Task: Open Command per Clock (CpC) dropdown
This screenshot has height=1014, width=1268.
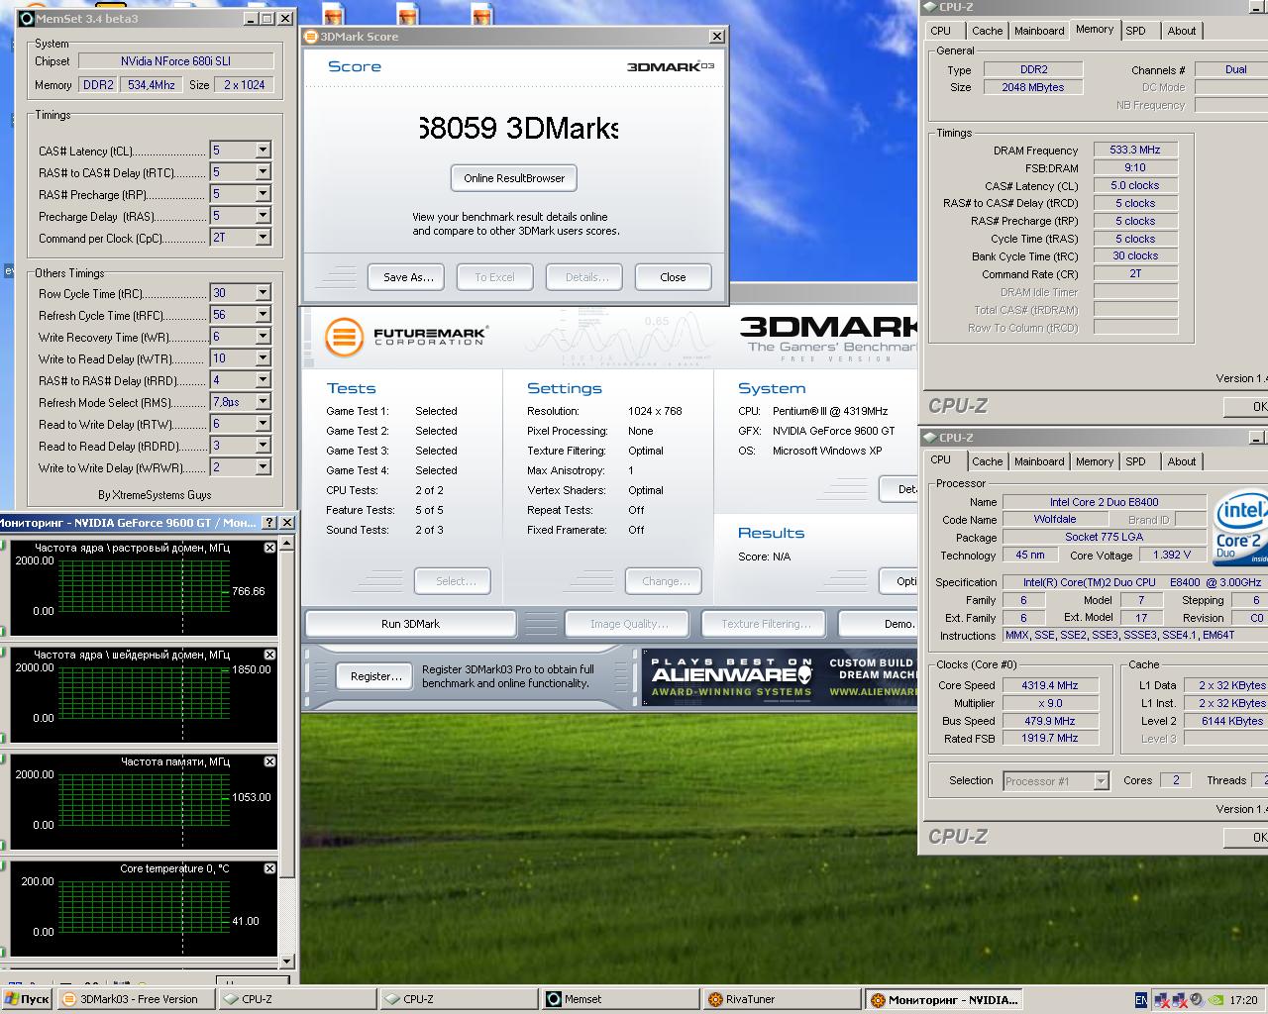Action: pyautogui.click(x=263, y=238)
